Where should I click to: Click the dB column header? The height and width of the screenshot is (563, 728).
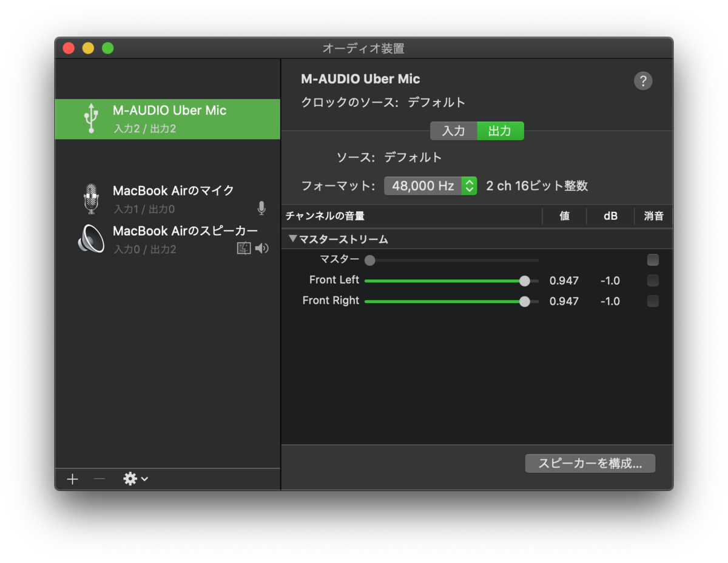(610, 216)
